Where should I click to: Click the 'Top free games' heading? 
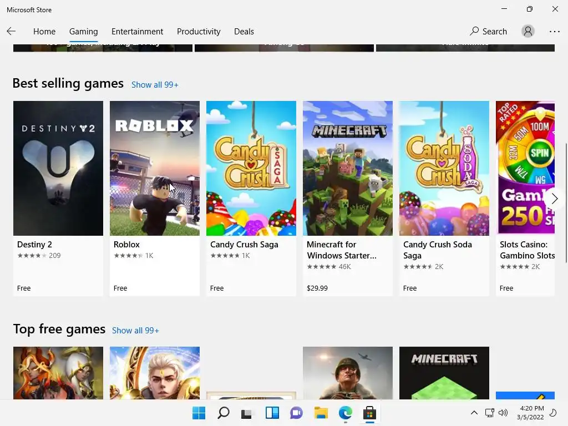click(x=59, y=329)
